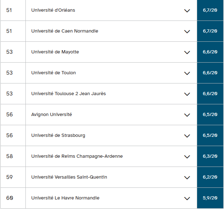The height and width of the screenshot is (209, 224).
Task: Expand the Avignon Université chevron
Action: (x=187, y=115)
